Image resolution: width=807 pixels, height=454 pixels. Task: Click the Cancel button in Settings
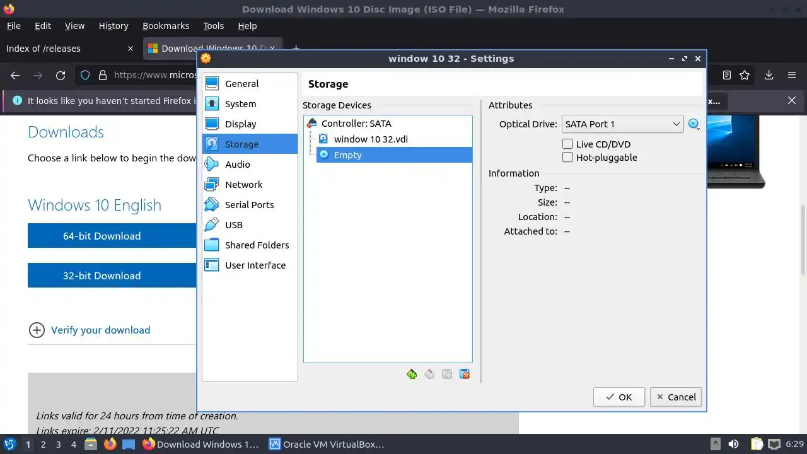[676, 397]
